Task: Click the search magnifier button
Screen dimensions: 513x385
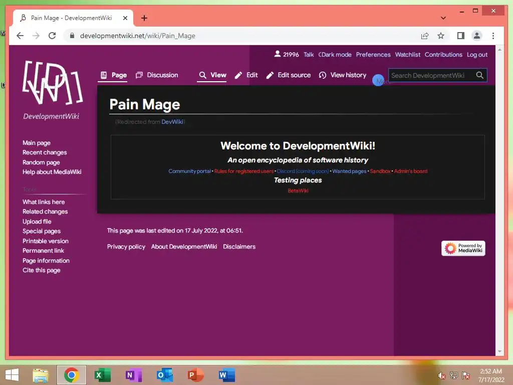Action: (x=479, y=75)
